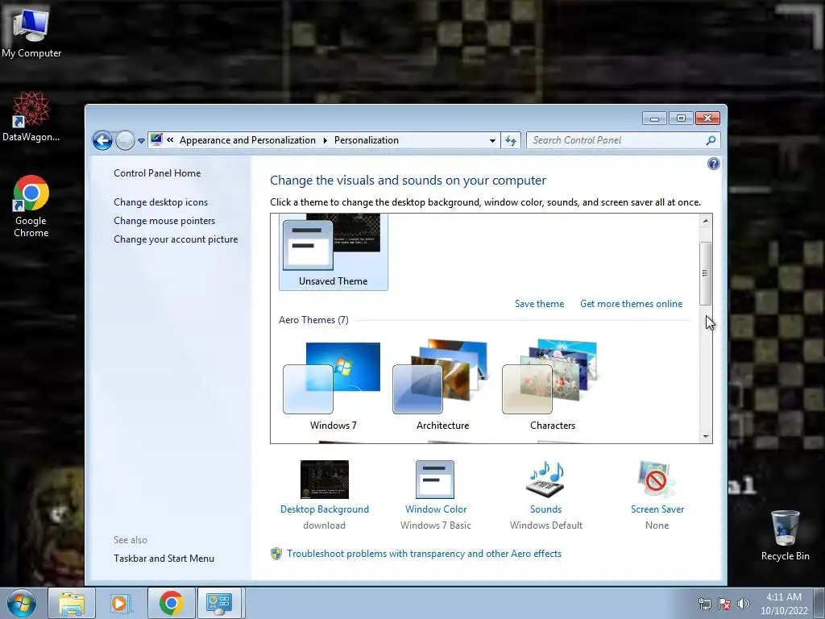Screen dimensions: 825x619
Task: Open Change mouse pointers link
Action: point(164,221)
